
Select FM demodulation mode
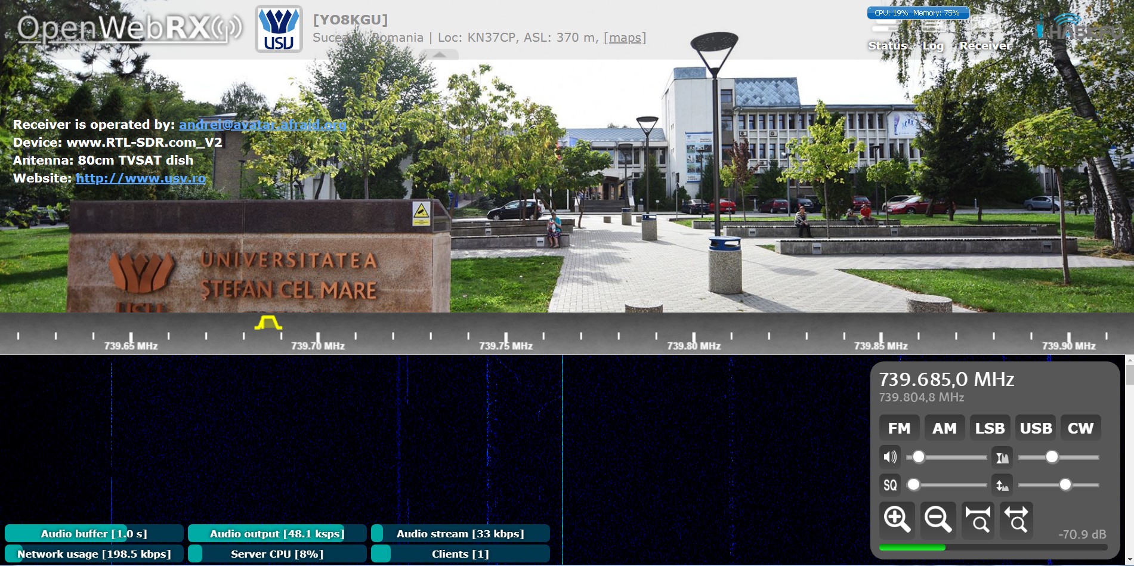tap(899, 428)
